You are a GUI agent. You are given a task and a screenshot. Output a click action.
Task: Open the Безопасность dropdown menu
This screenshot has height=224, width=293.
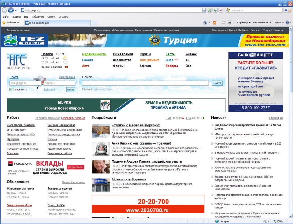coord(262,23)
